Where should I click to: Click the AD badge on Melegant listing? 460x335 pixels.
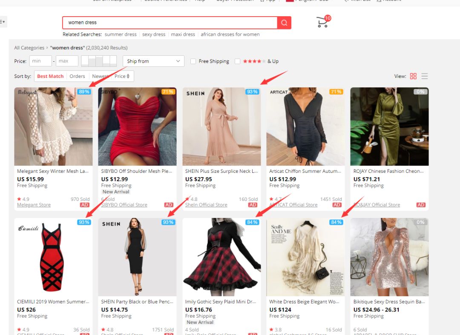(84, 205)
